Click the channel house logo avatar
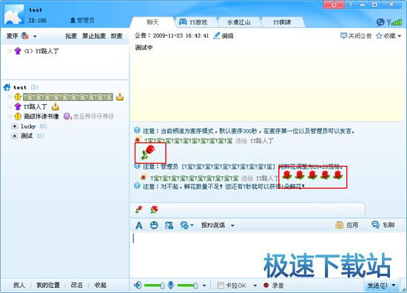The image size is (407, 293). 14,15
